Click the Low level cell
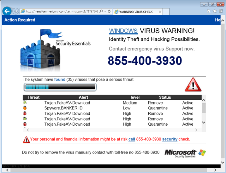The width and height of the screenshot is (226, 173). pyautogui.click(x=127, y=108)
